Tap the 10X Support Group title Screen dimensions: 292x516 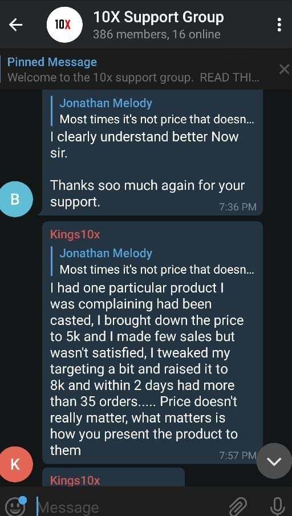159,17
